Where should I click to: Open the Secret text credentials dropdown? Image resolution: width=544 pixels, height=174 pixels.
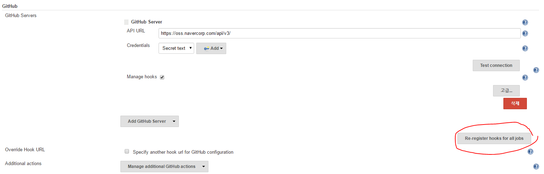(x=176, y=48)
